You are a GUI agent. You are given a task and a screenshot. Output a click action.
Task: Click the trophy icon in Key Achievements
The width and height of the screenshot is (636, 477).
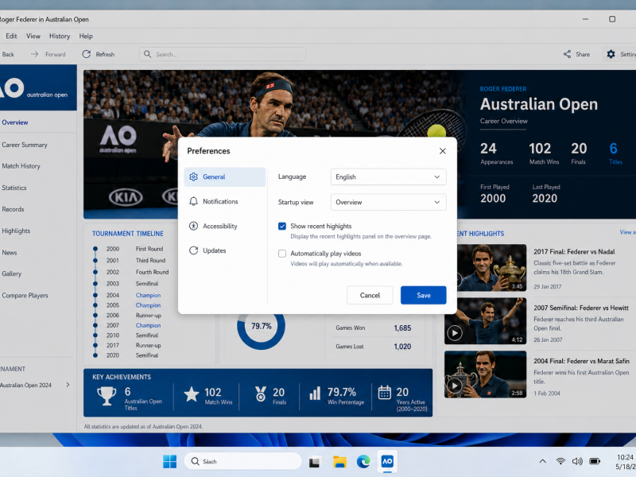point(107,395)
